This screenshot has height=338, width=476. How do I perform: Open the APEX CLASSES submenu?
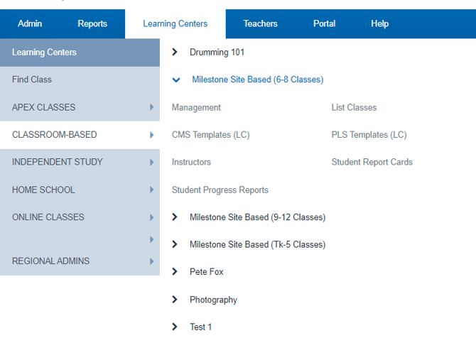[x=43, y=107]
